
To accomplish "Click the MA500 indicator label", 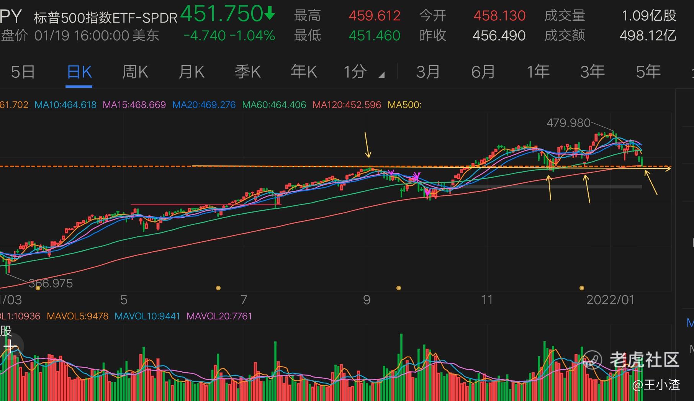I will coord(404,105).
